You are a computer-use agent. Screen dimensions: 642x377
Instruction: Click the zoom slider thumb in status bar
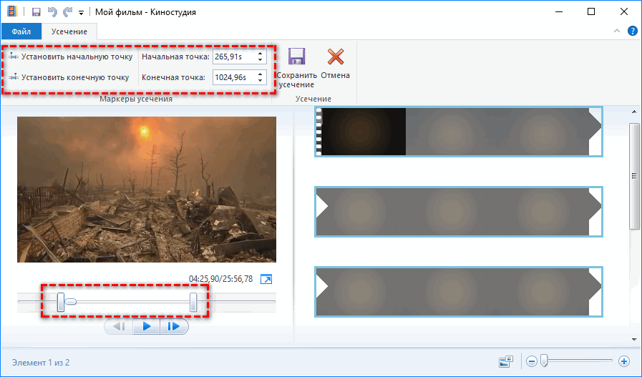tap(544, 361)
